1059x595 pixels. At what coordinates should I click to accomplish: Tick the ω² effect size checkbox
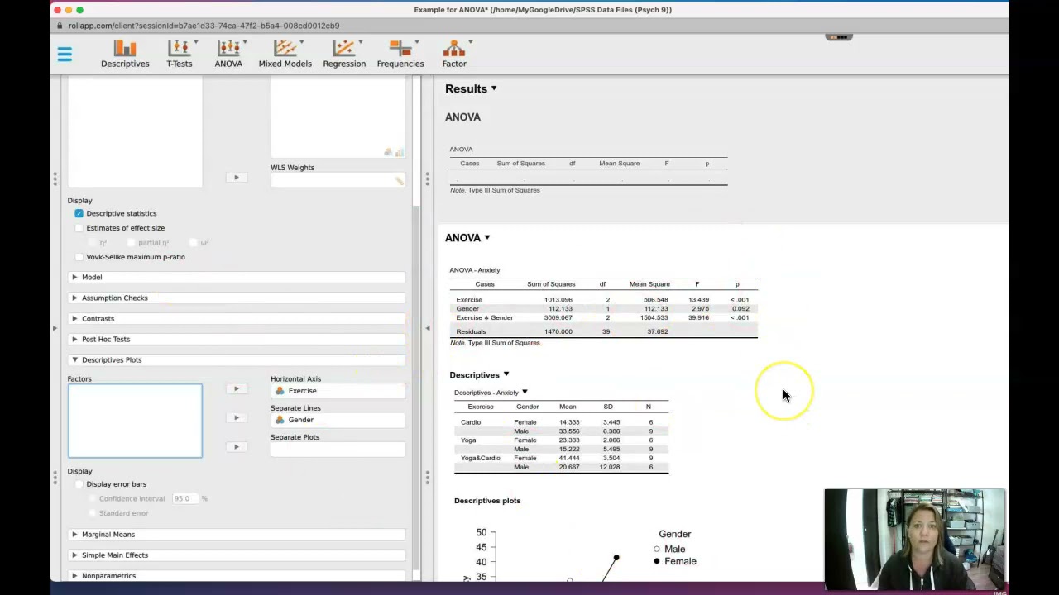tap(193, 242)
